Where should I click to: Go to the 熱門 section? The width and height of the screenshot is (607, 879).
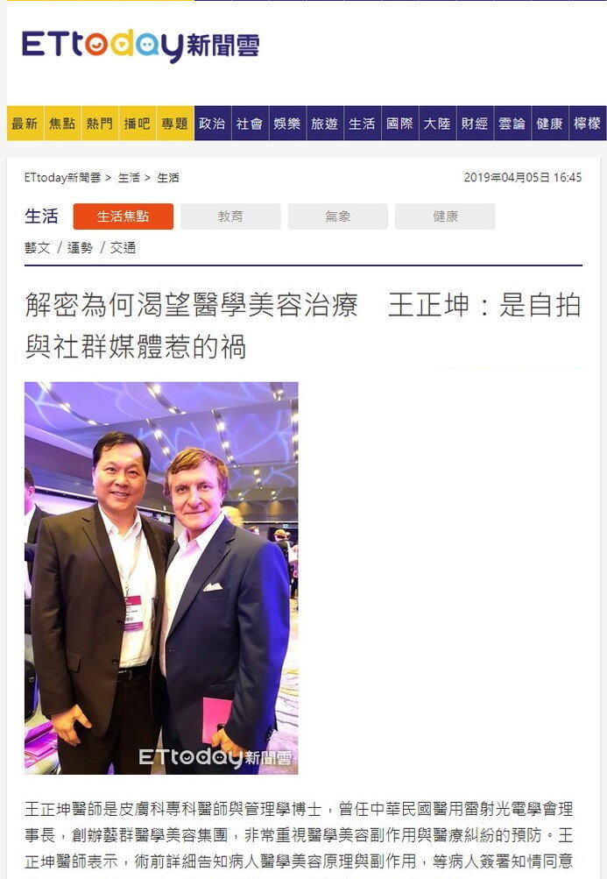(x=100, y=124)
